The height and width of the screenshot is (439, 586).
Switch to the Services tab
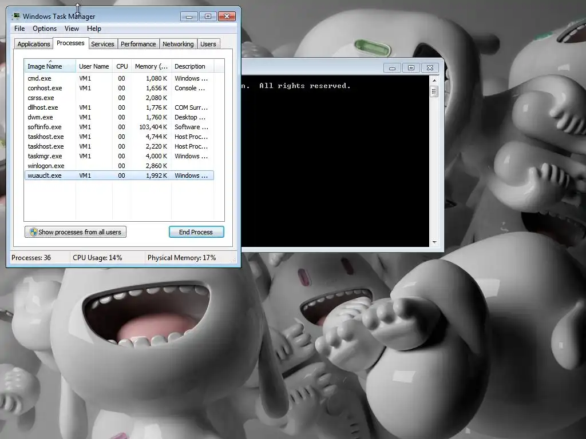tap(102, 44)
